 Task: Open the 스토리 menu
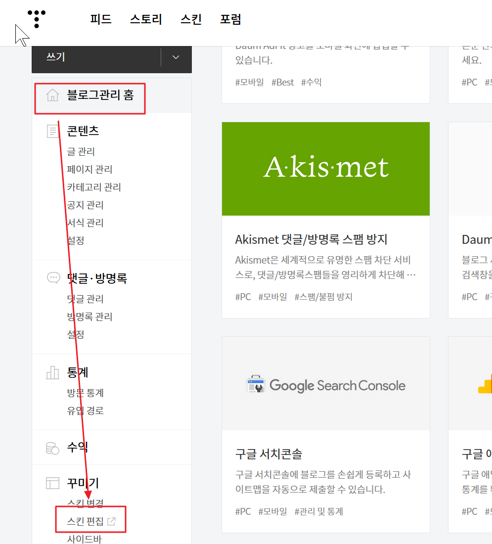(146, 19)
